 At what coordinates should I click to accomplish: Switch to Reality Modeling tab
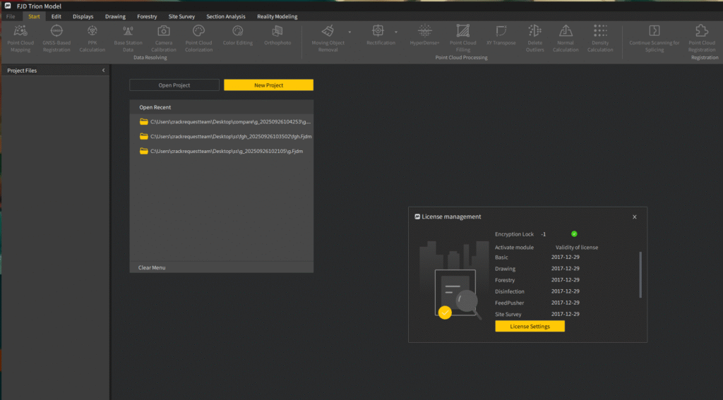point(277,17)
